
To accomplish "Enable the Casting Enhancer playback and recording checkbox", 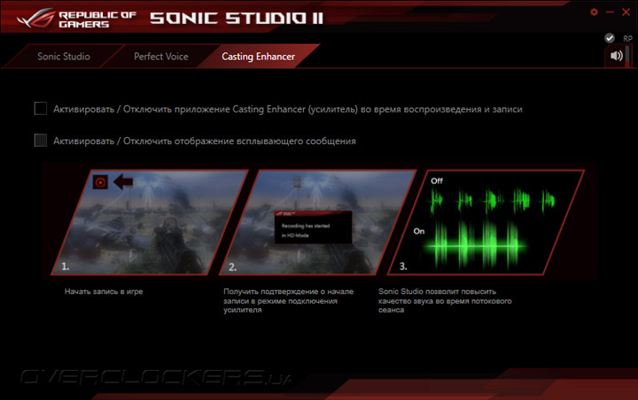I will tap(40, 109).
